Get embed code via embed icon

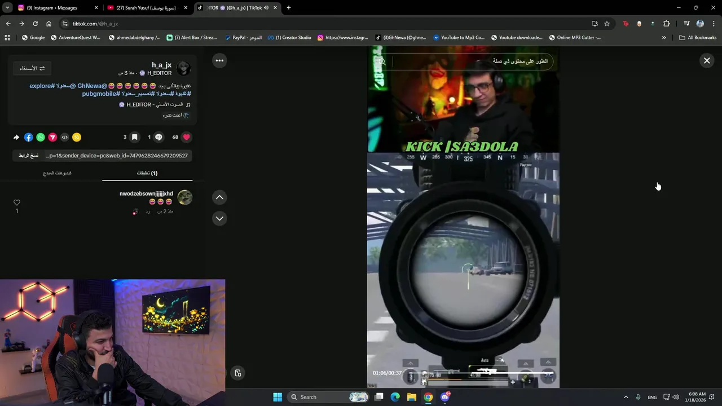point(64,137)
